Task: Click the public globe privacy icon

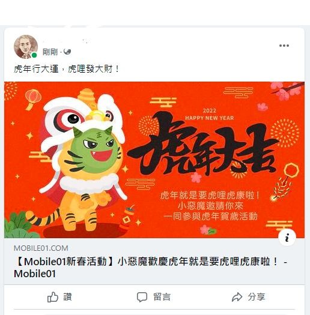Action: 67,52
